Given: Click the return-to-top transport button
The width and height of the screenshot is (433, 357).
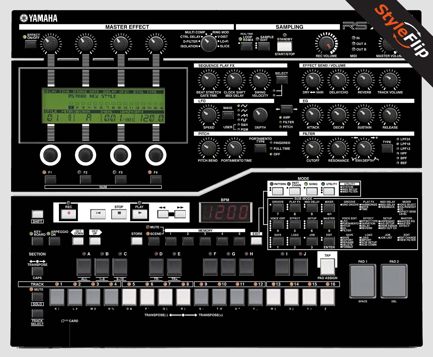Looking at the screenshot, I should (98, 214).
